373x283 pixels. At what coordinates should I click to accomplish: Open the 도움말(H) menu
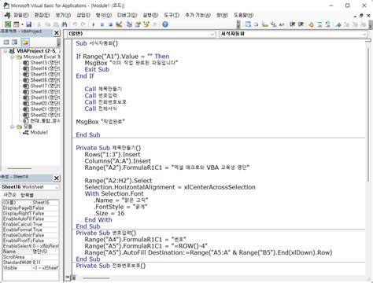(x=244, y=15)
